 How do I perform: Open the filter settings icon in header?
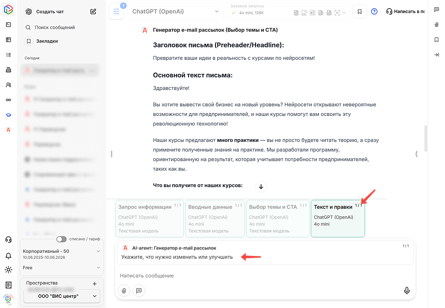[116, 11]
